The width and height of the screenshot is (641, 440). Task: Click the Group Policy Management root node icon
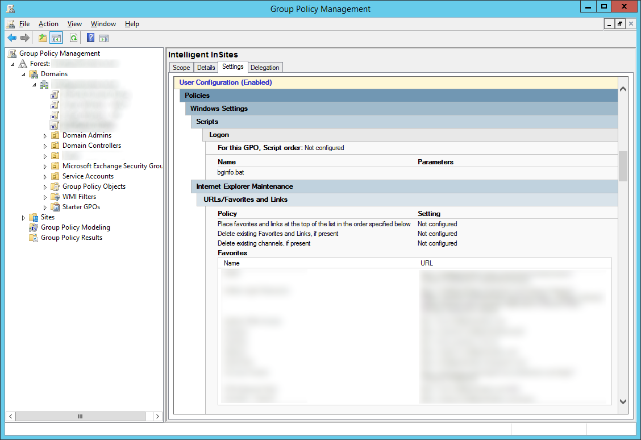pos(13,53)
